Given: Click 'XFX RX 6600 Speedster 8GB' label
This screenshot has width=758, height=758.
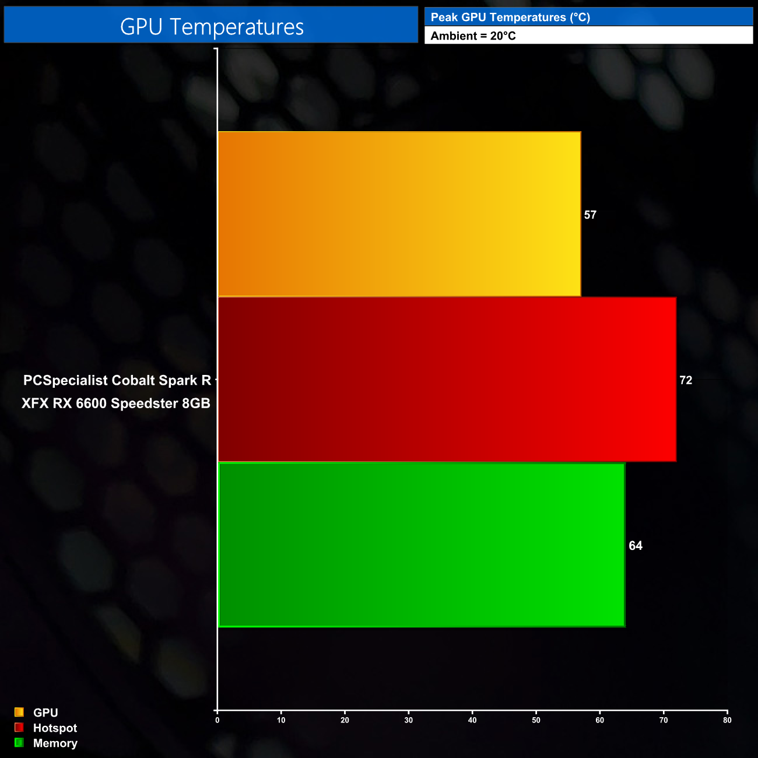Looking at the screenshot, I should tap(116, 403).
